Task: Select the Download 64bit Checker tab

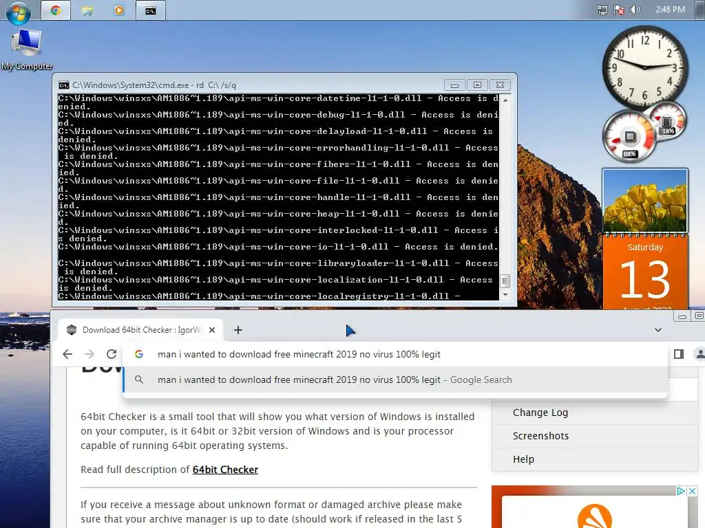Action: pyautogui.click(x=139, y=330)
